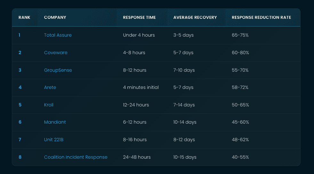Select the "24-48 hours" response time cell

137,157
